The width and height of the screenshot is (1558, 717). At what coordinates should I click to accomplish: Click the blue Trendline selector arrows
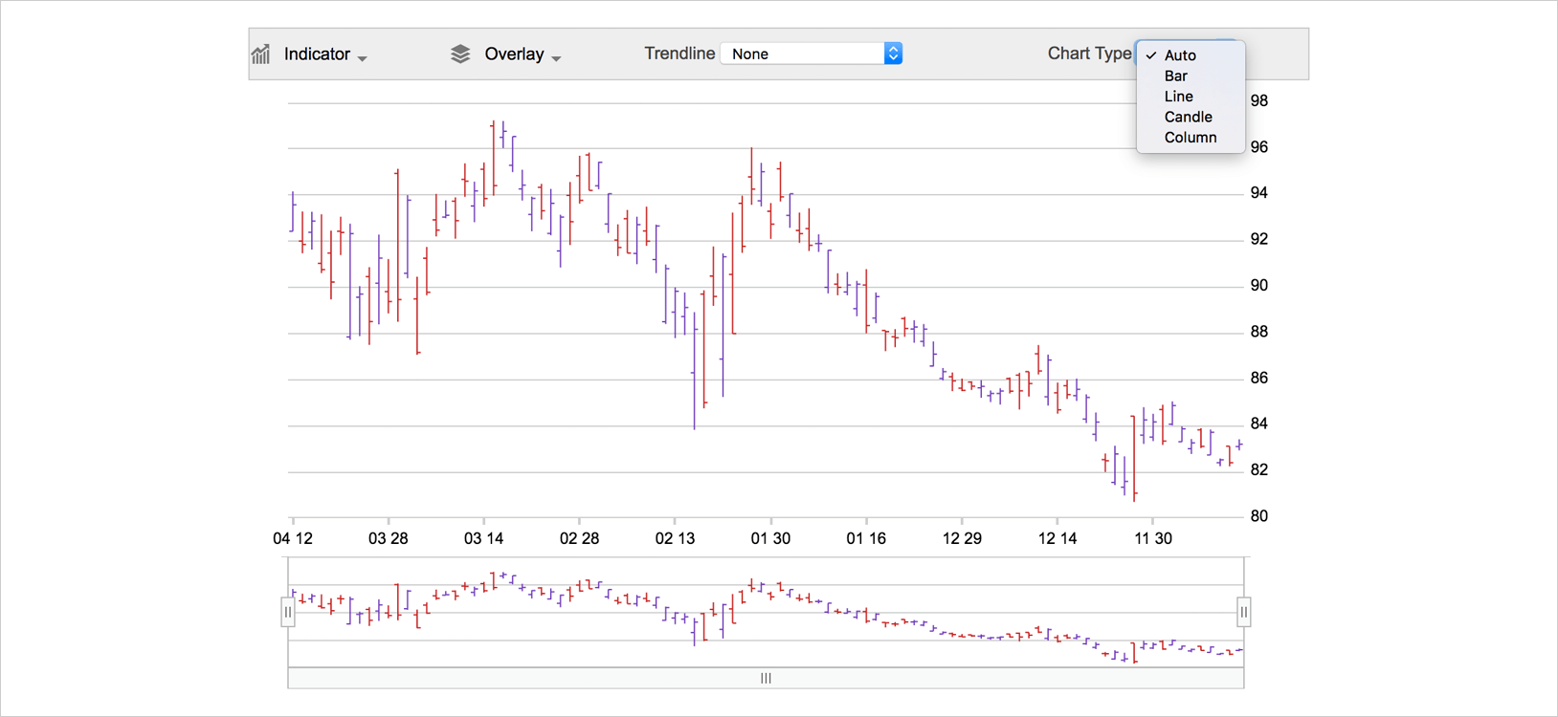tap(893, 54)
